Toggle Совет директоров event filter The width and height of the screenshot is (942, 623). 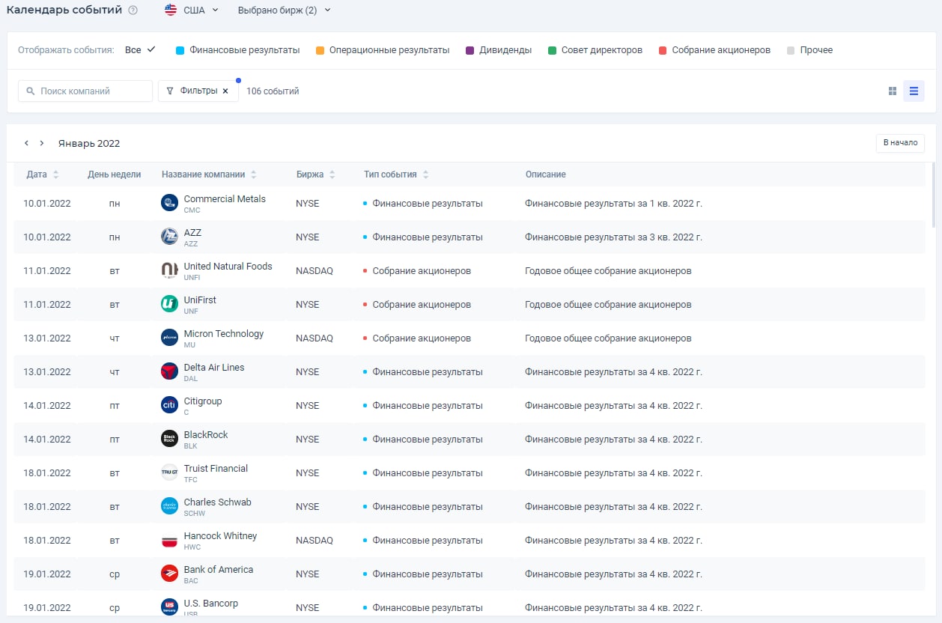tap(595, 50)
